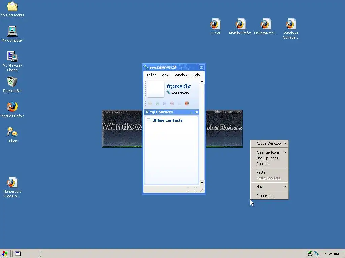
Task: Click the yellow service circle in Trillian
Action: 150,103
